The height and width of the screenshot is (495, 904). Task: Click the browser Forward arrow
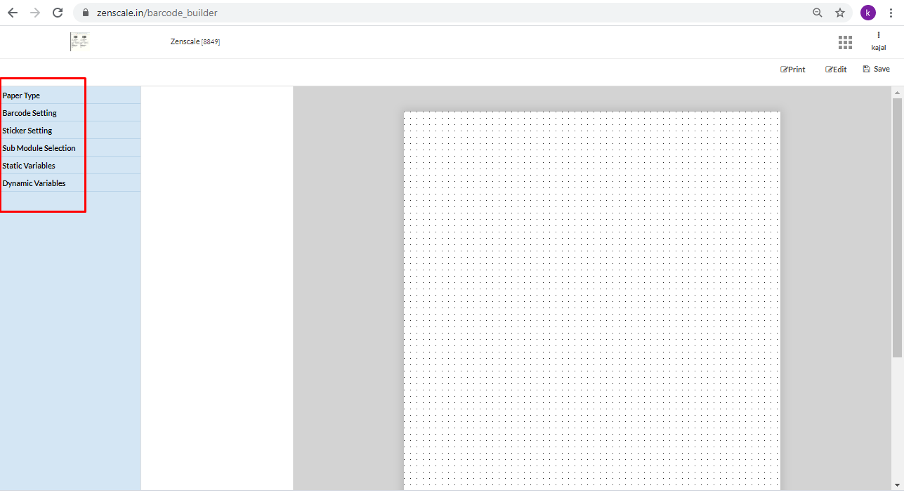pos(35,13)
